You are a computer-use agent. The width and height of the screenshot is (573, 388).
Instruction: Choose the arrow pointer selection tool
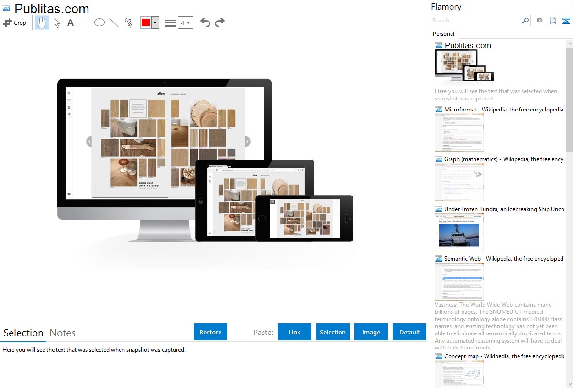56,22
